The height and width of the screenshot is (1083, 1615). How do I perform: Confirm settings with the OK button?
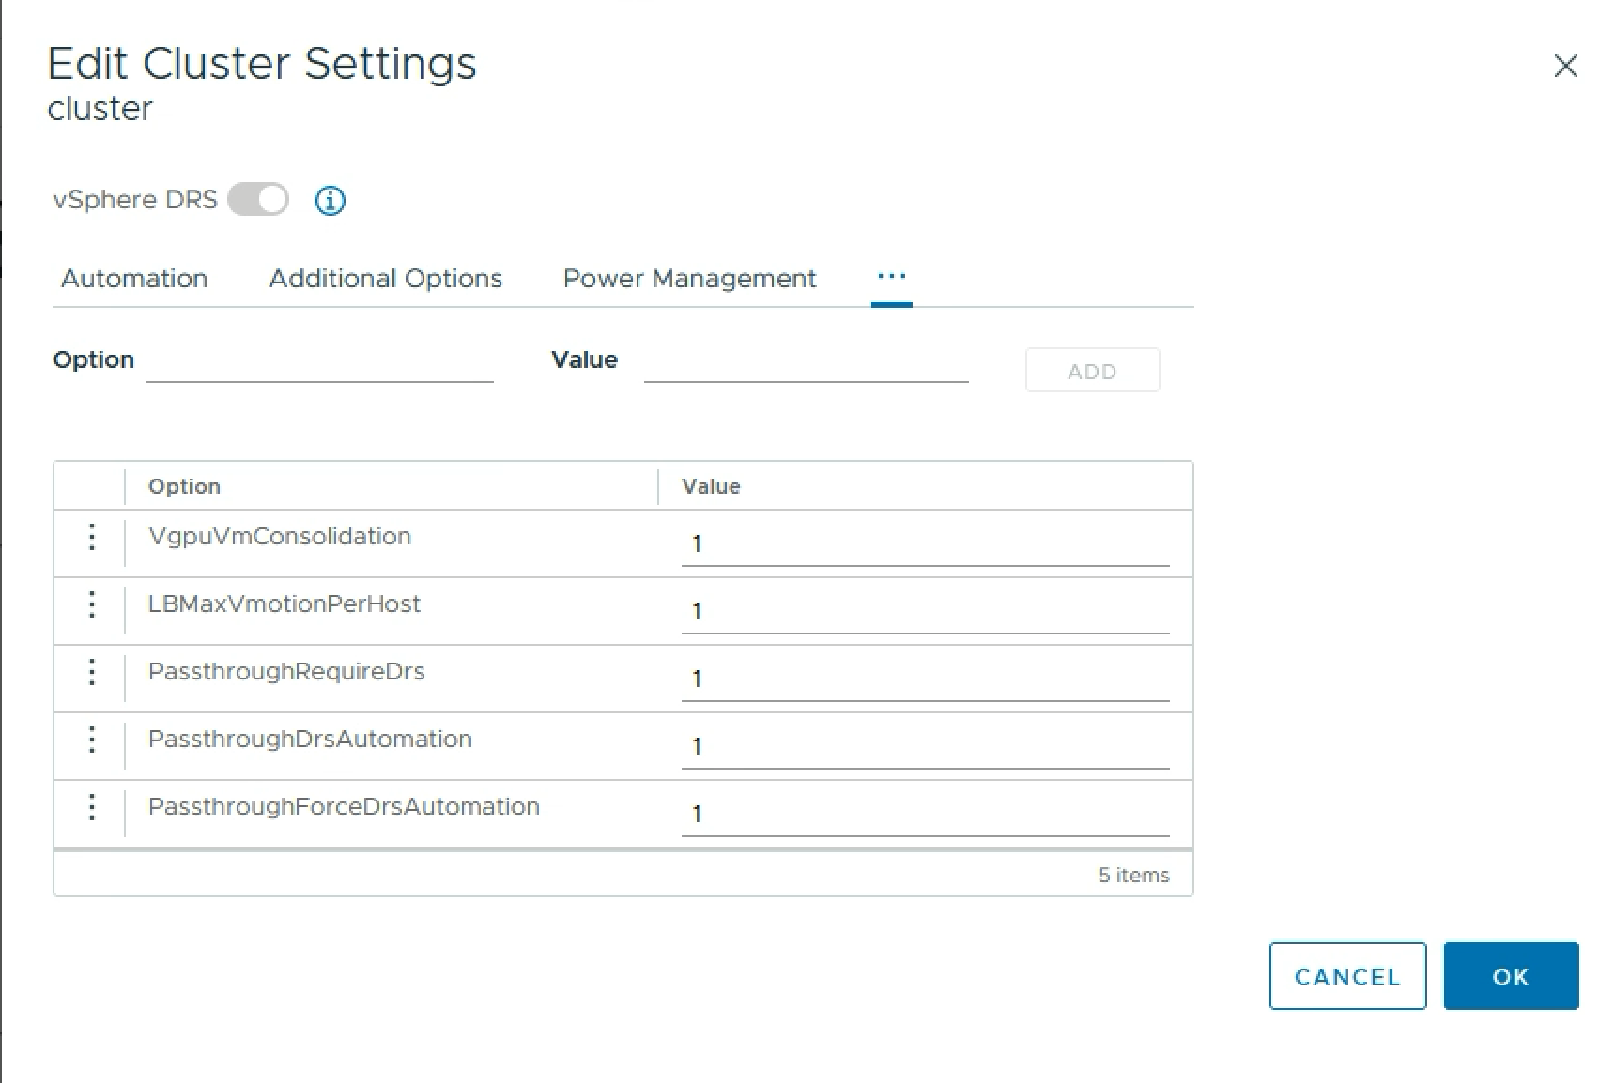tap(1511, 976)
